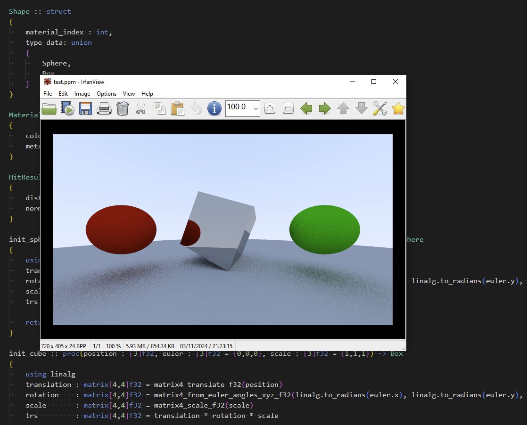527x425 pixels.
Task: Click the yellow star icon in the toolbar
Action: pyautogui.click(x=398, y=108)
